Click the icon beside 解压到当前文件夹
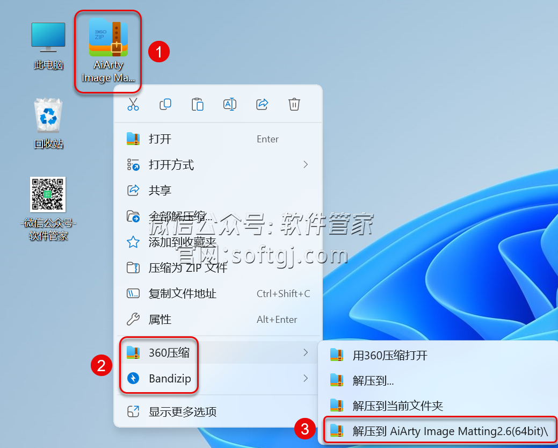This screenshot has width=558, height=448. click(336, 406)
